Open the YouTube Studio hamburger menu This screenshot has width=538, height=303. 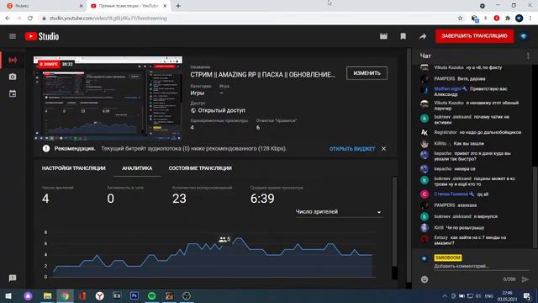click(13, 36)
